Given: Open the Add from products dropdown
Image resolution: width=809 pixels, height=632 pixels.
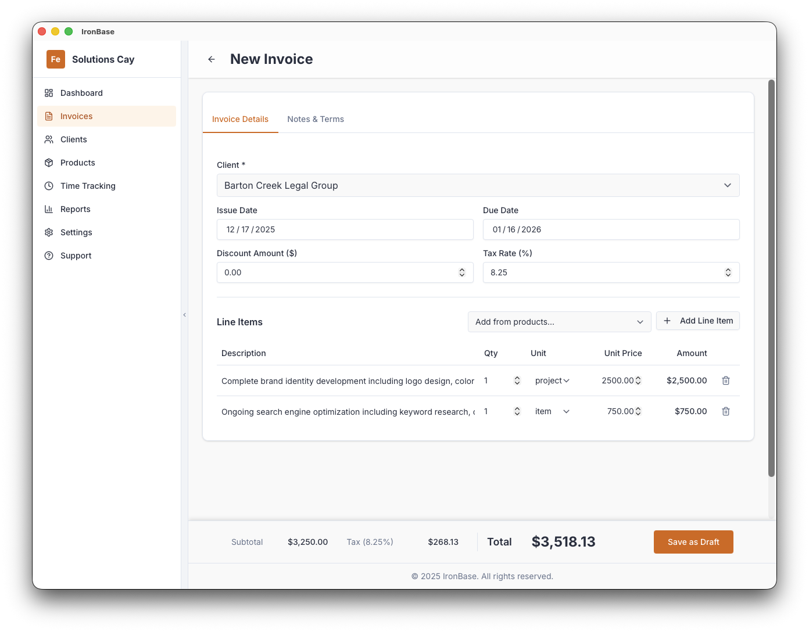Looking at the screenshot, I should click(x=559, y=322).
